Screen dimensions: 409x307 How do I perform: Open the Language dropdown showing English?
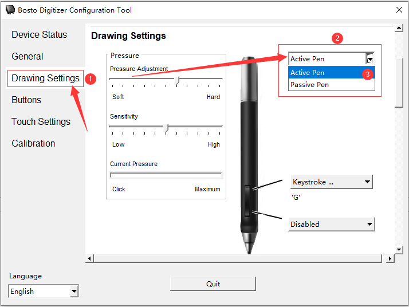44,291
